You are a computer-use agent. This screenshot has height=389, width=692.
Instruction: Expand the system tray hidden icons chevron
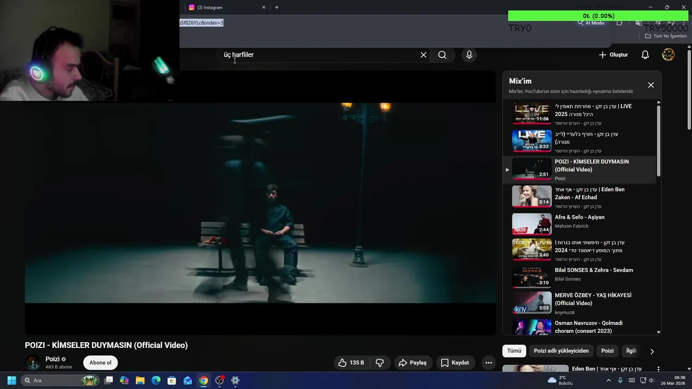(609, 380)
